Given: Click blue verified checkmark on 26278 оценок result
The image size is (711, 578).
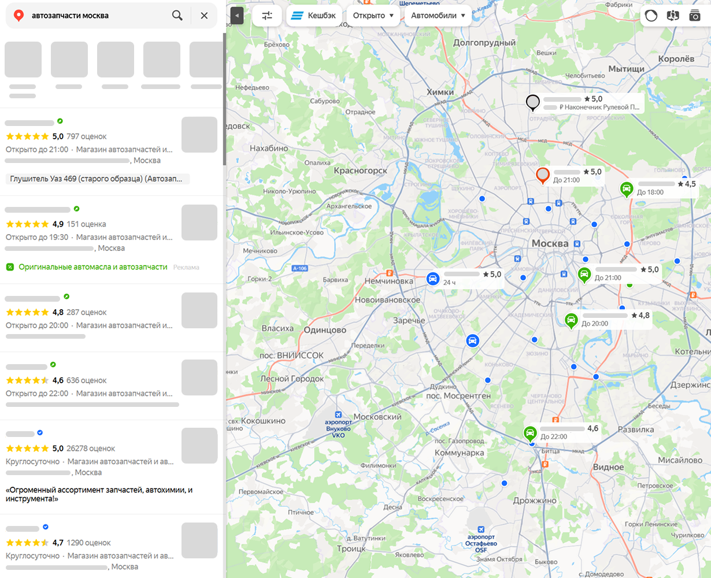Looking at the screenshot, I should click(x=40, y=432).
